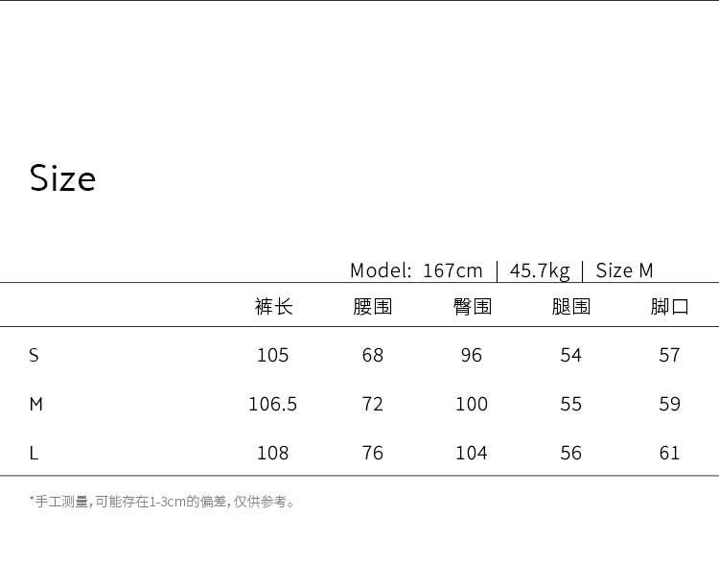Click the Model 167cm info text
This screenshot has width=719, height=586.
416,270
